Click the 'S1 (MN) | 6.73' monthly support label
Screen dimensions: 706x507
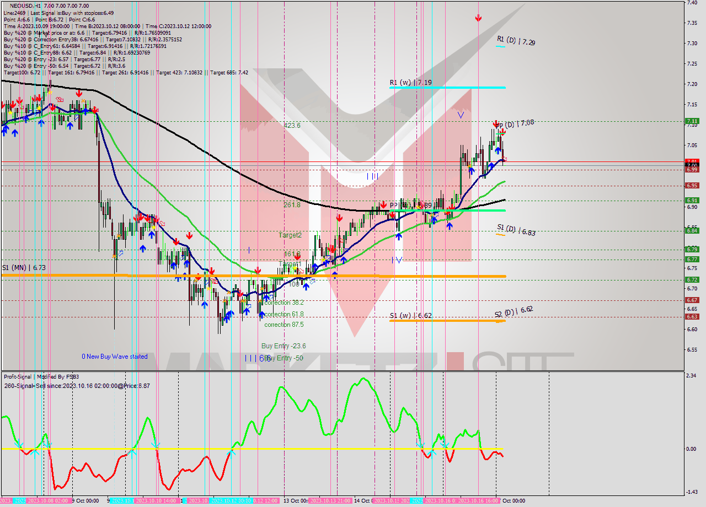23,267
